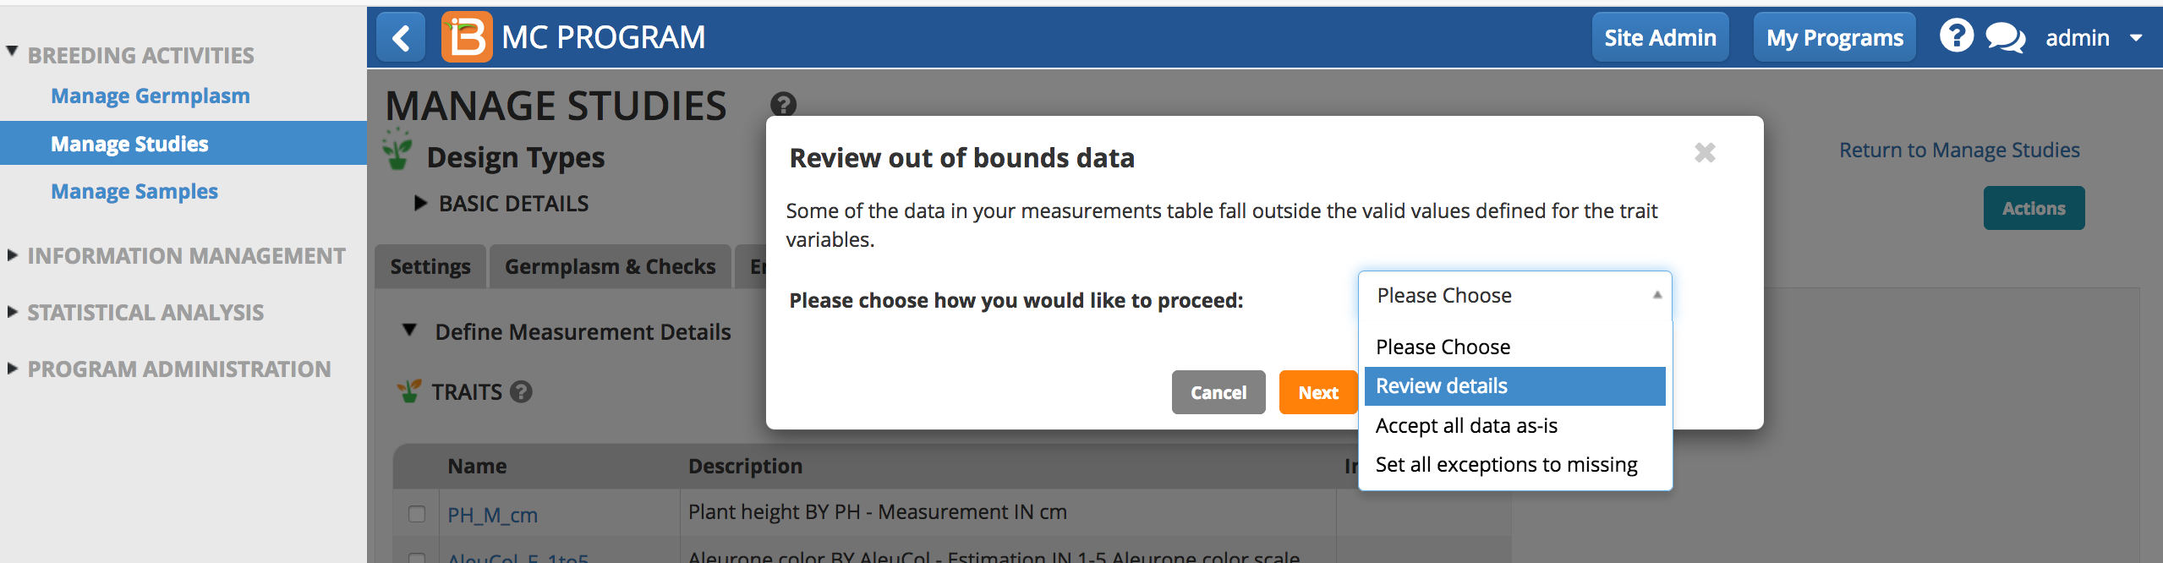The height and width of the screenshot is (563, 2163).
Task: Switch to Germplasm & Checks tab
Action: click(610, 266)
